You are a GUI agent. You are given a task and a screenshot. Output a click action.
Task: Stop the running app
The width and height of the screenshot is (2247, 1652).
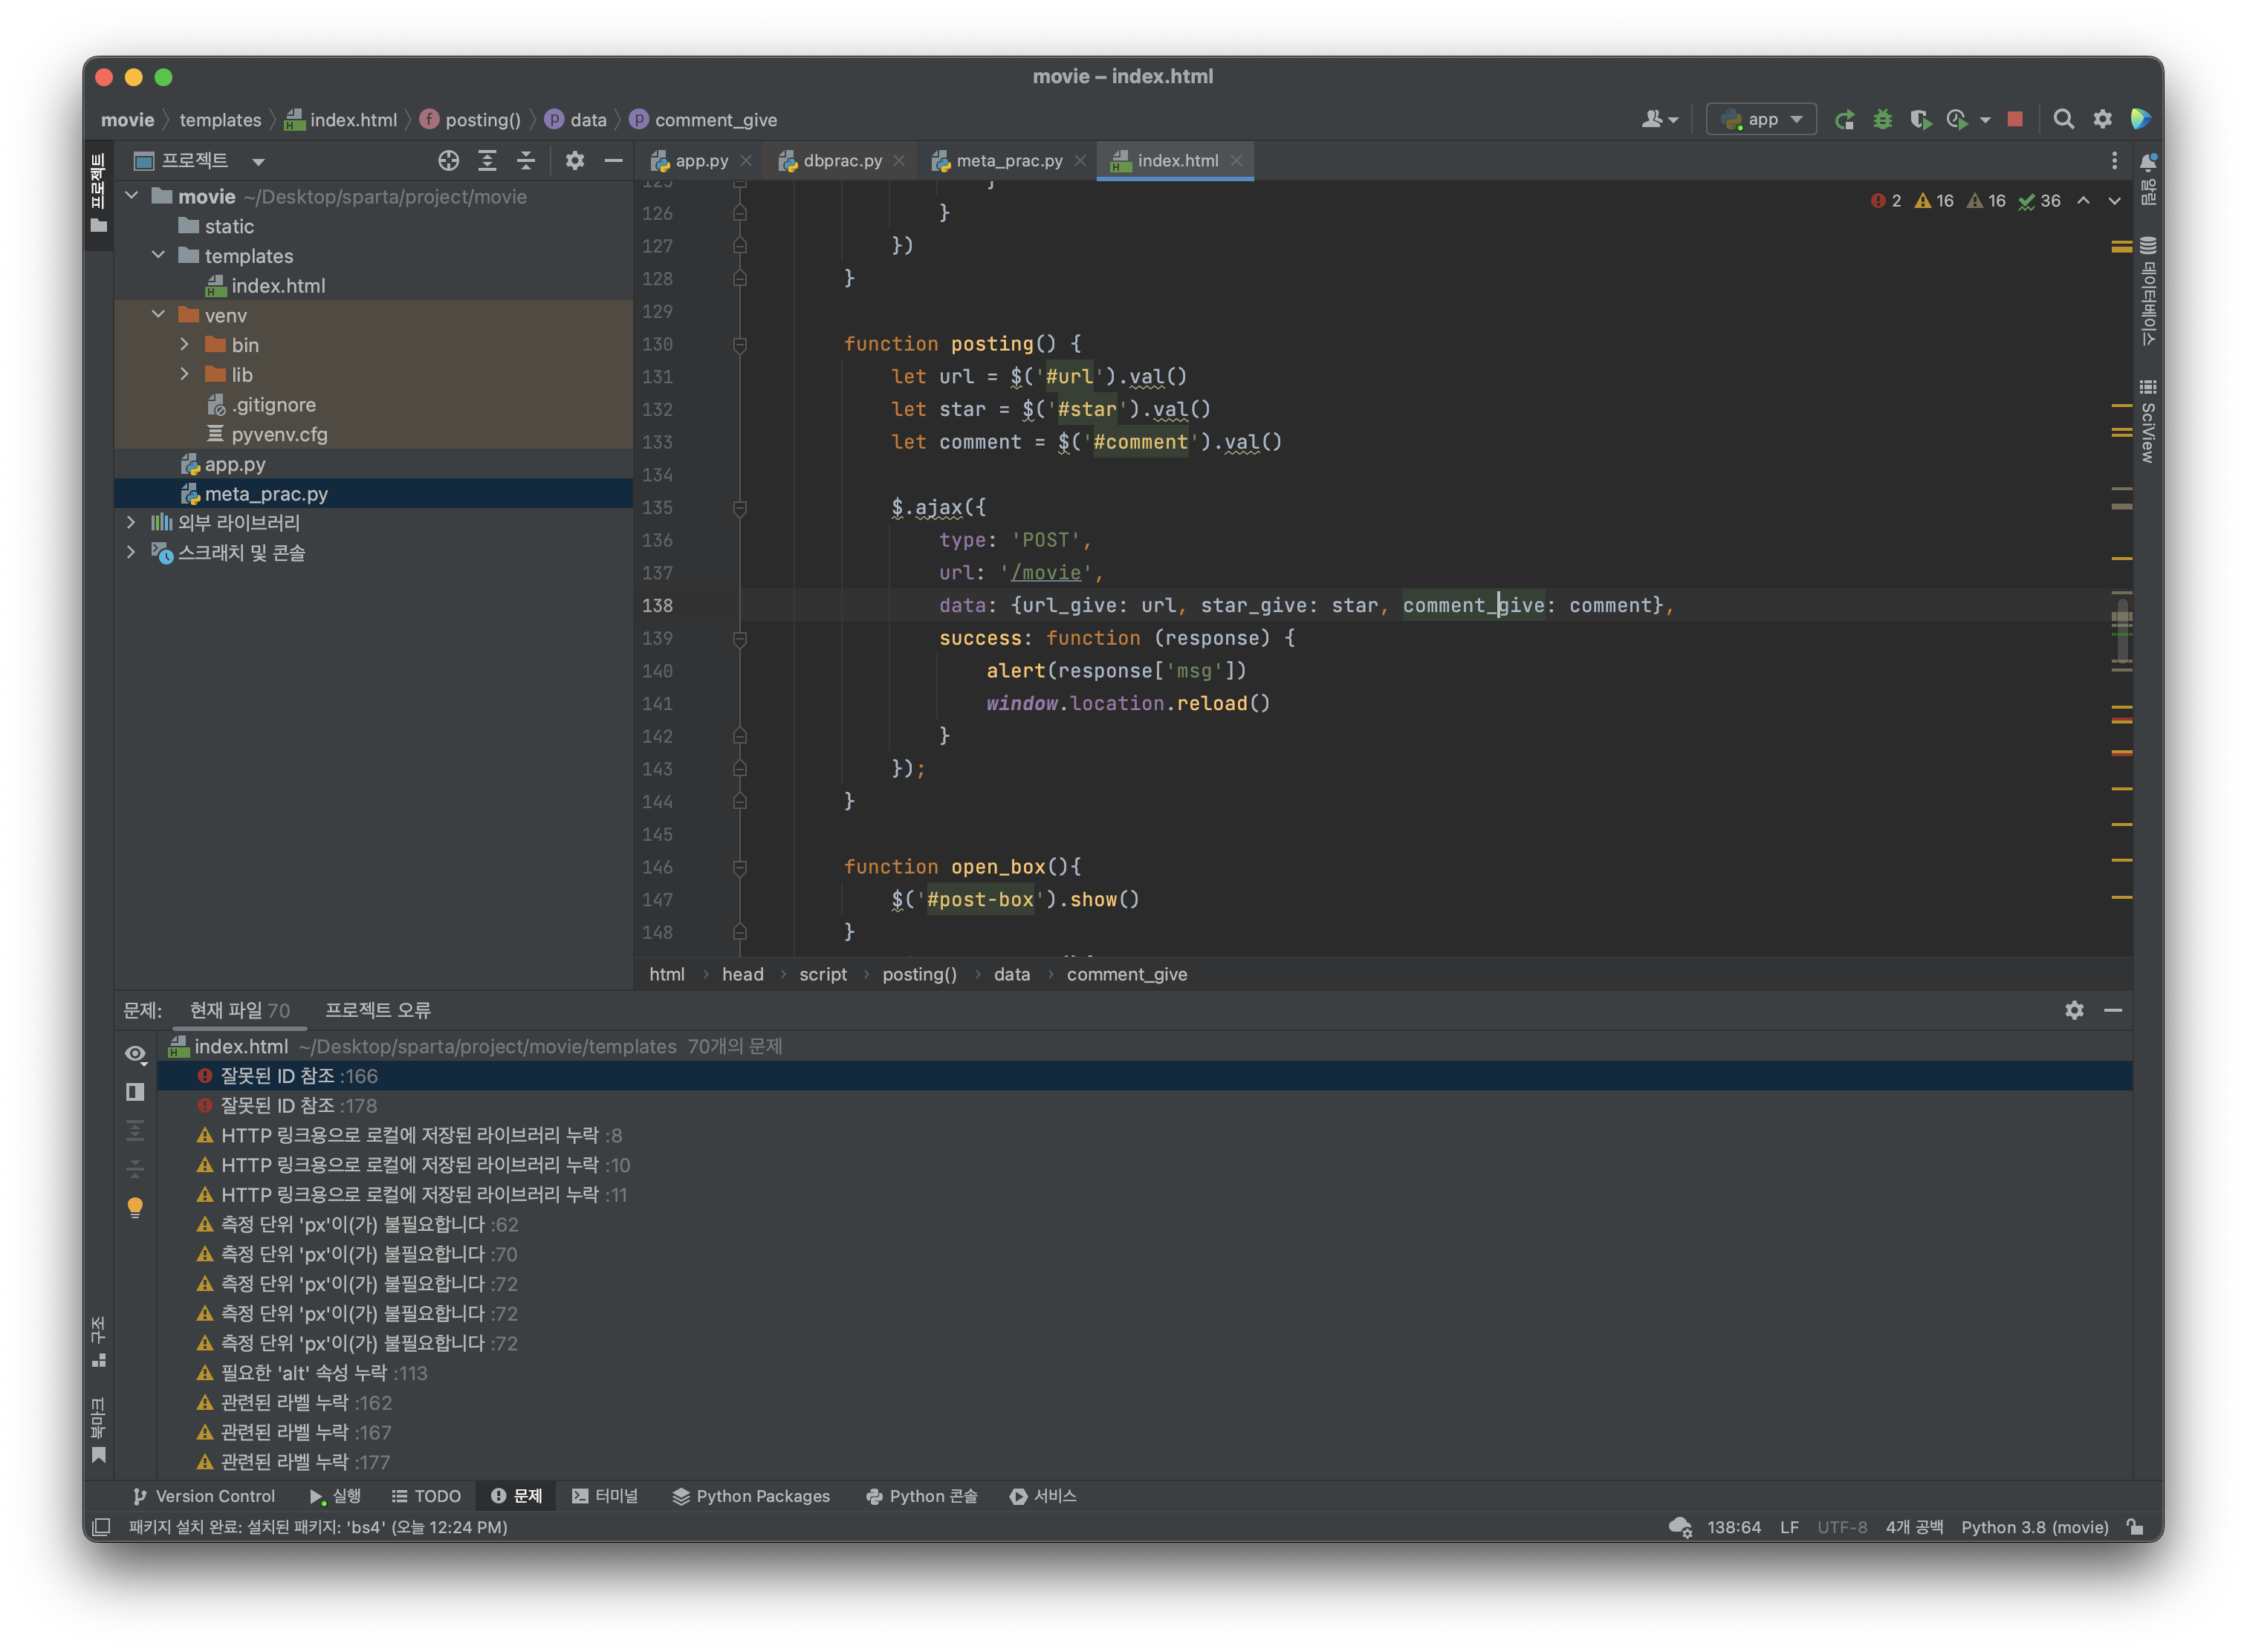click(2015, 119)
